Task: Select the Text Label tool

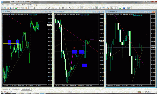Action: 59,8
